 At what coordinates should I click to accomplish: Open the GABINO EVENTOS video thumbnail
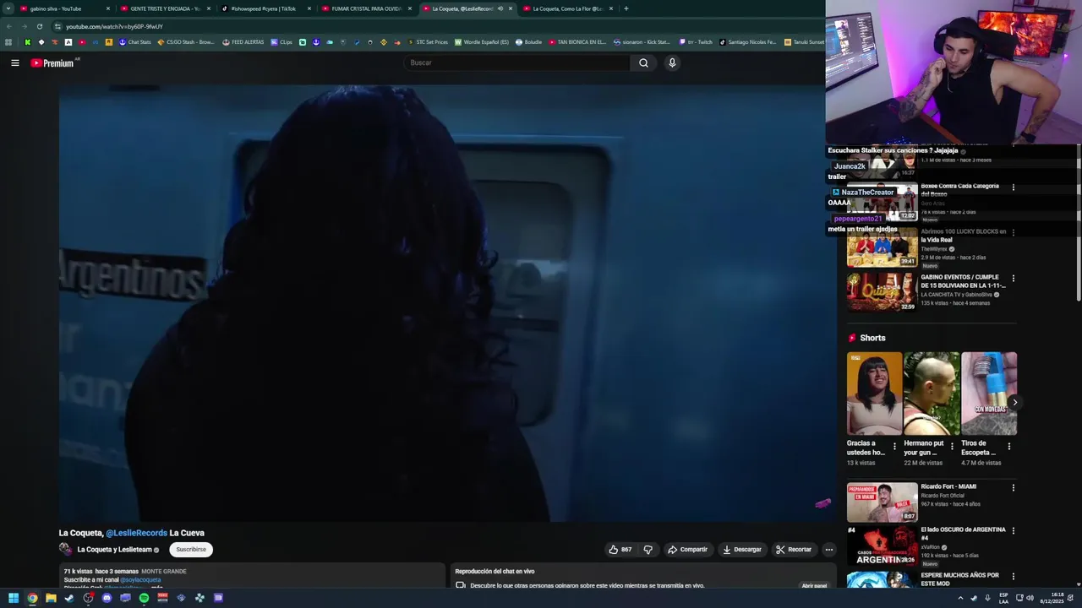tap(882, 292)
